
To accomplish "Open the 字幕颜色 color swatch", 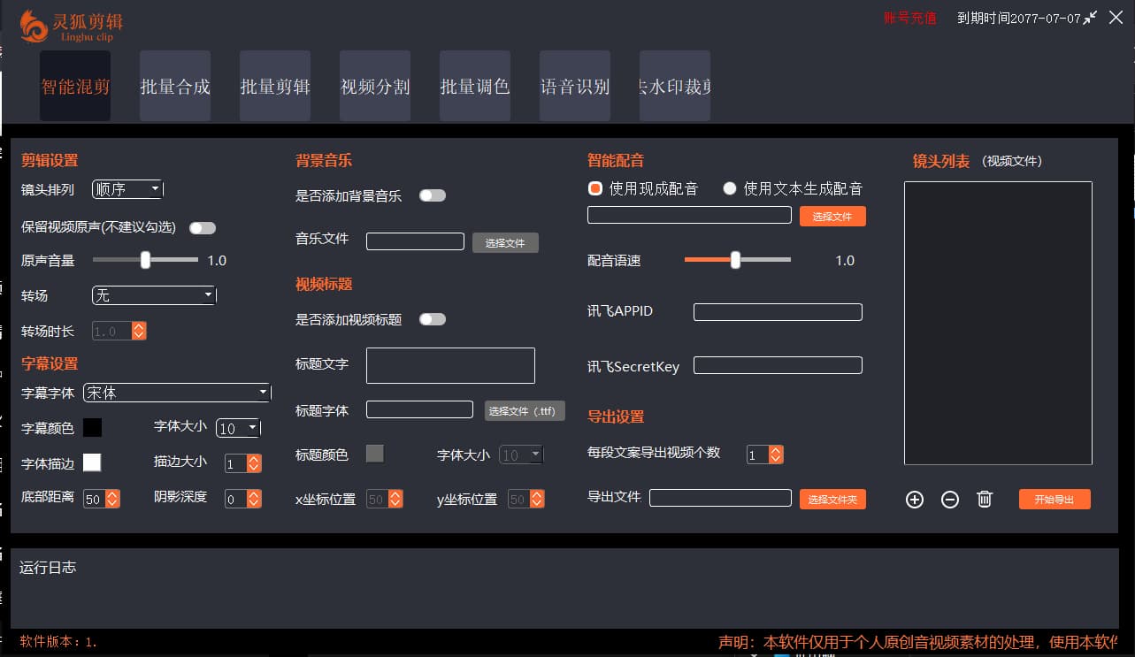I will 92,427.
